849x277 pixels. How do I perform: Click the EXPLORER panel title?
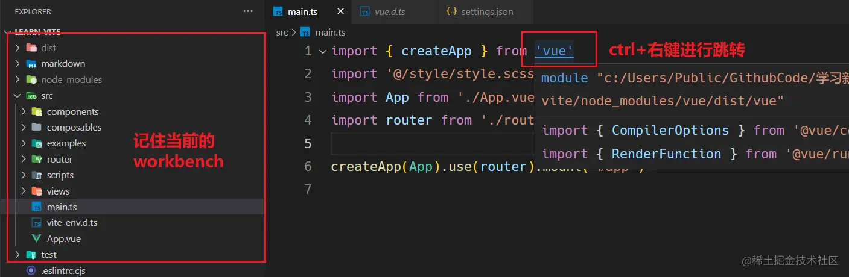(33, 11)
